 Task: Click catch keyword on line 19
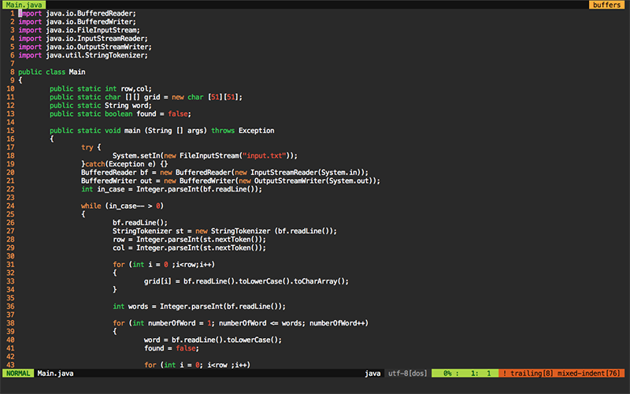click(x=94, y=164)
